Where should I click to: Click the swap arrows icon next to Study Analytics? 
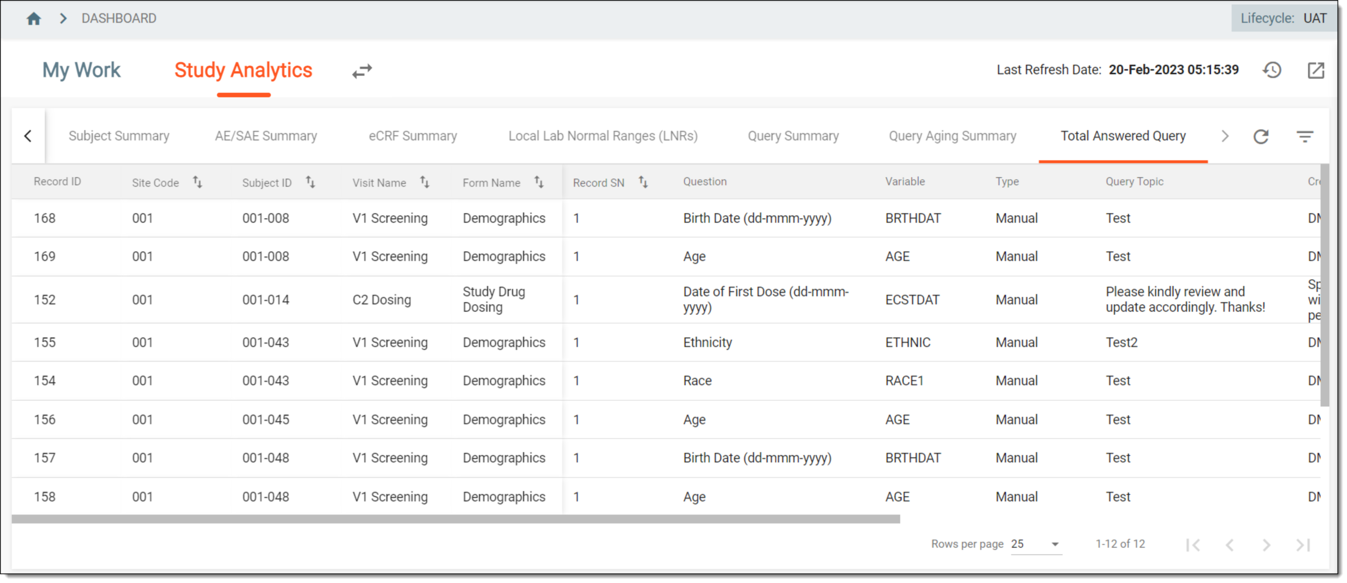362,71
